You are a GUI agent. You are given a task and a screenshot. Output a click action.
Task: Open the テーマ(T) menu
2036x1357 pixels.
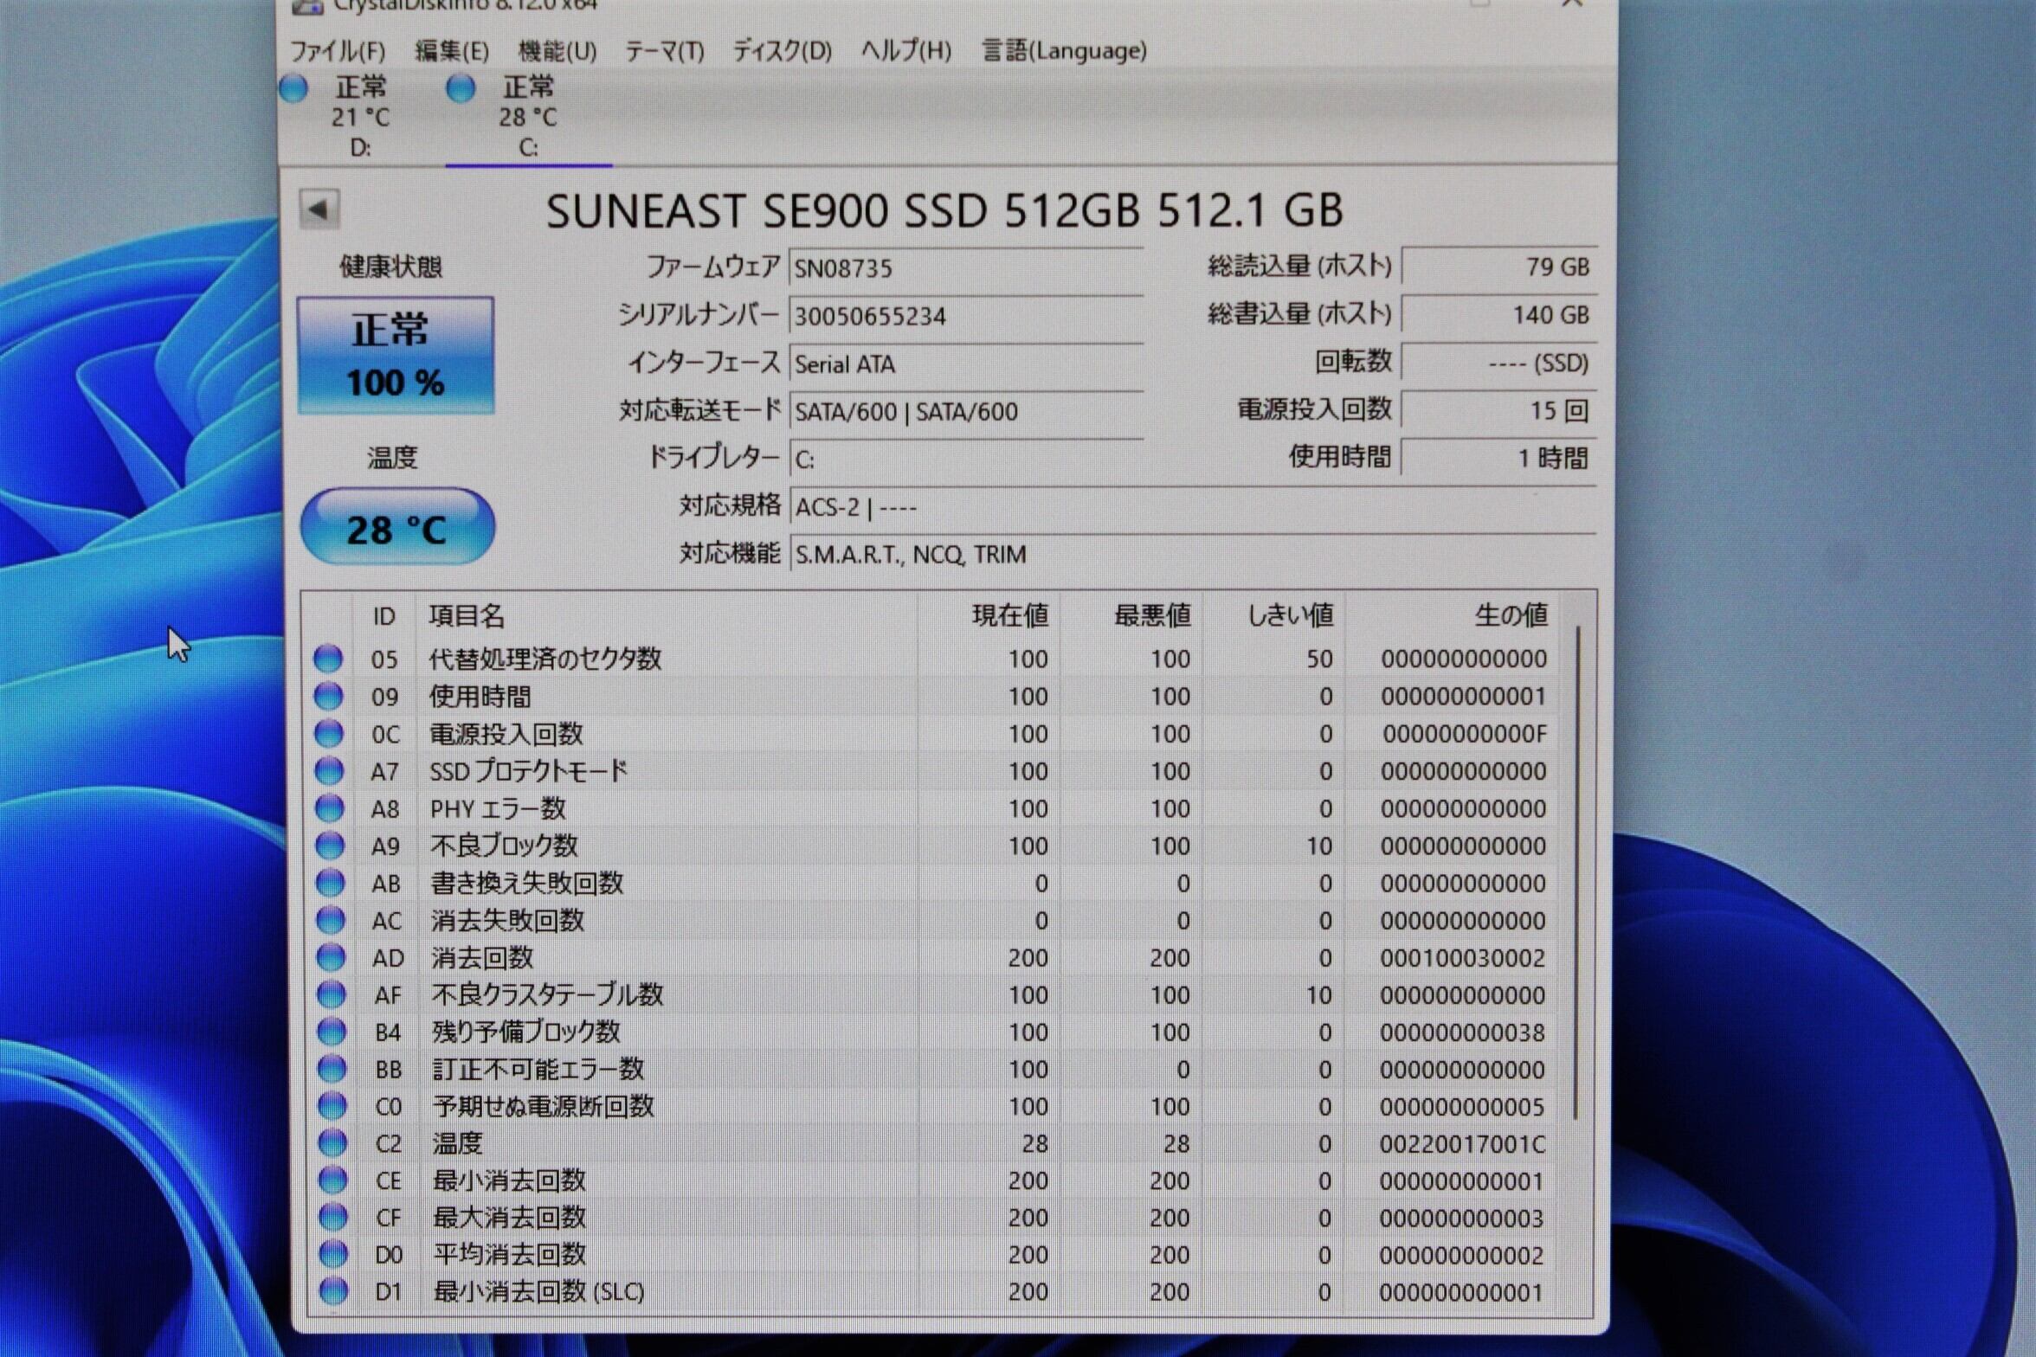[664, 51]
